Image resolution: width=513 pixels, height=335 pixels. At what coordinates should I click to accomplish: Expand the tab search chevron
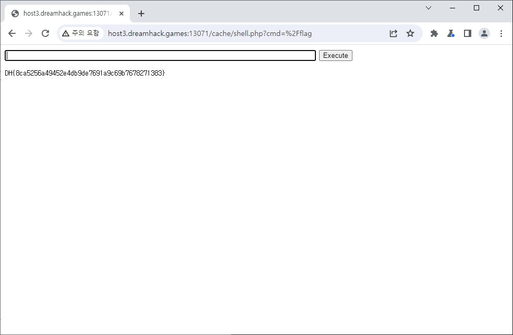(429, 8)
